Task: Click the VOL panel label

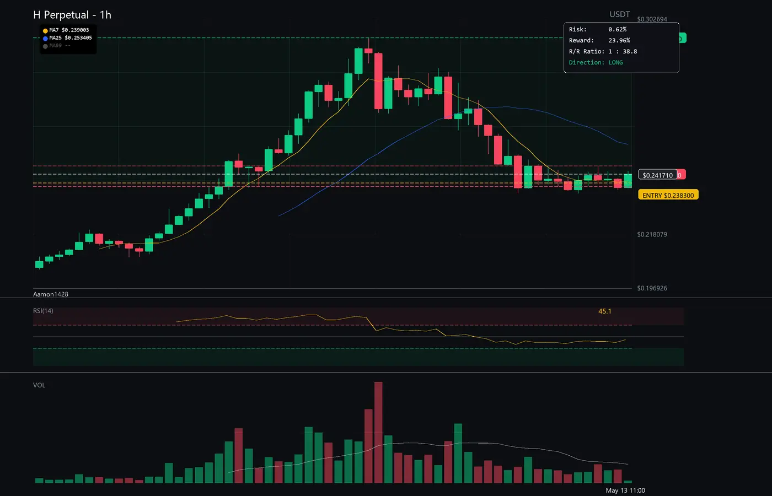Action: [x=39, y=385]
